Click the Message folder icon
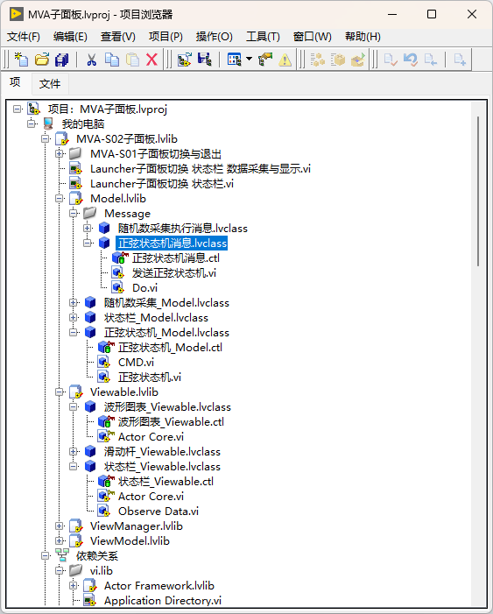Viewport: 493px width, 614px height. [90, 213]
